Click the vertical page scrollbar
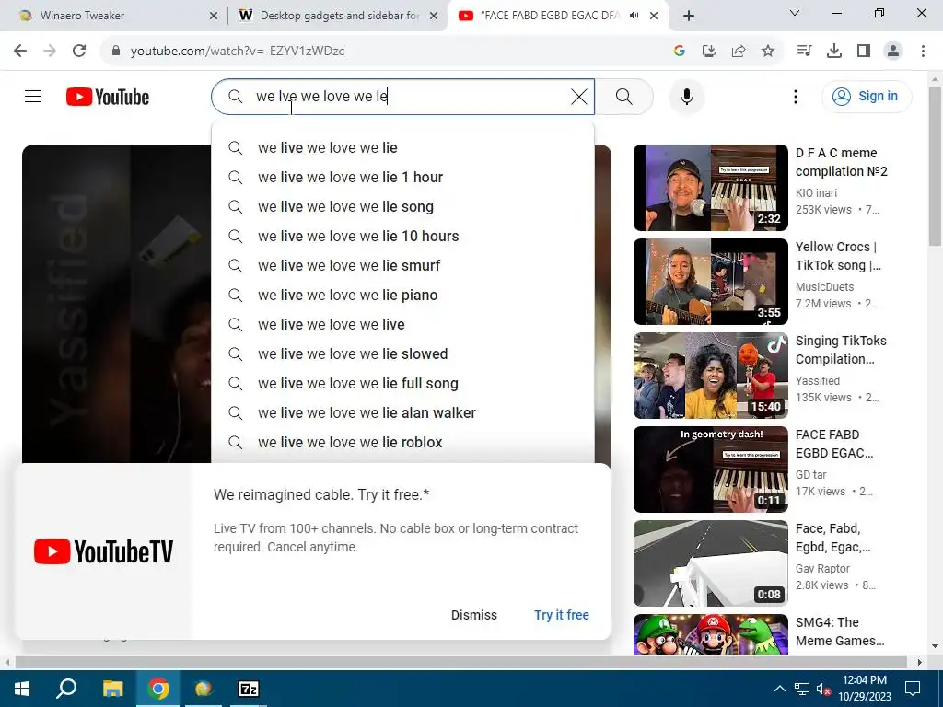This screenshot has height=707, width=943. pyautogui.click(x=935, y=166)
